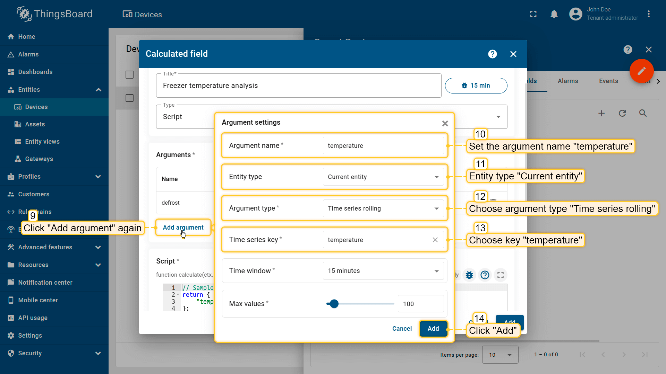Click Cancel in Argument settings
This screenshot has width=666, height=374.
[x=402, y=329]
